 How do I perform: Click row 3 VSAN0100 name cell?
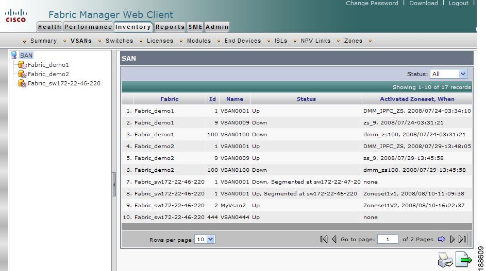235,135
